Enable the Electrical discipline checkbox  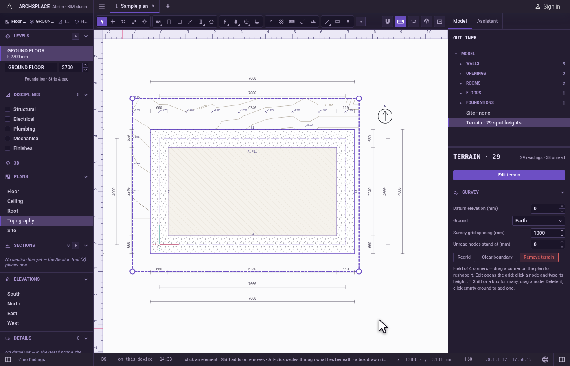[x=7, y=119]
